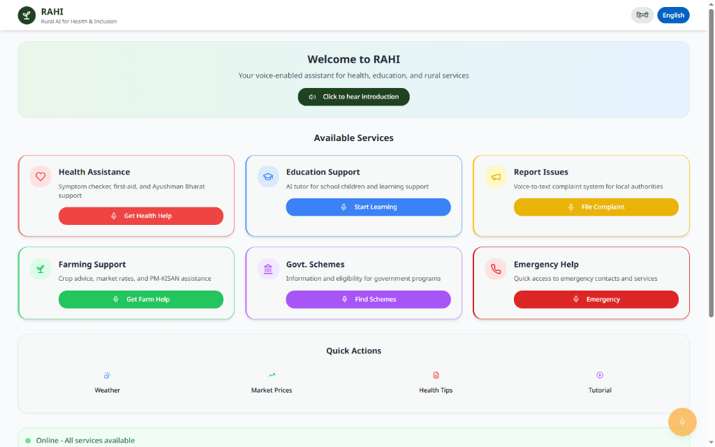Click the Market Prices label

(x=272, y=390)
